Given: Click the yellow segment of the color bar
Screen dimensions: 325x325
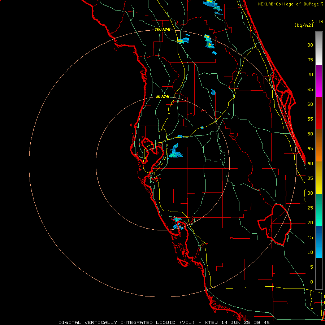Looking at the screenshot, I should tap(319, 178).
